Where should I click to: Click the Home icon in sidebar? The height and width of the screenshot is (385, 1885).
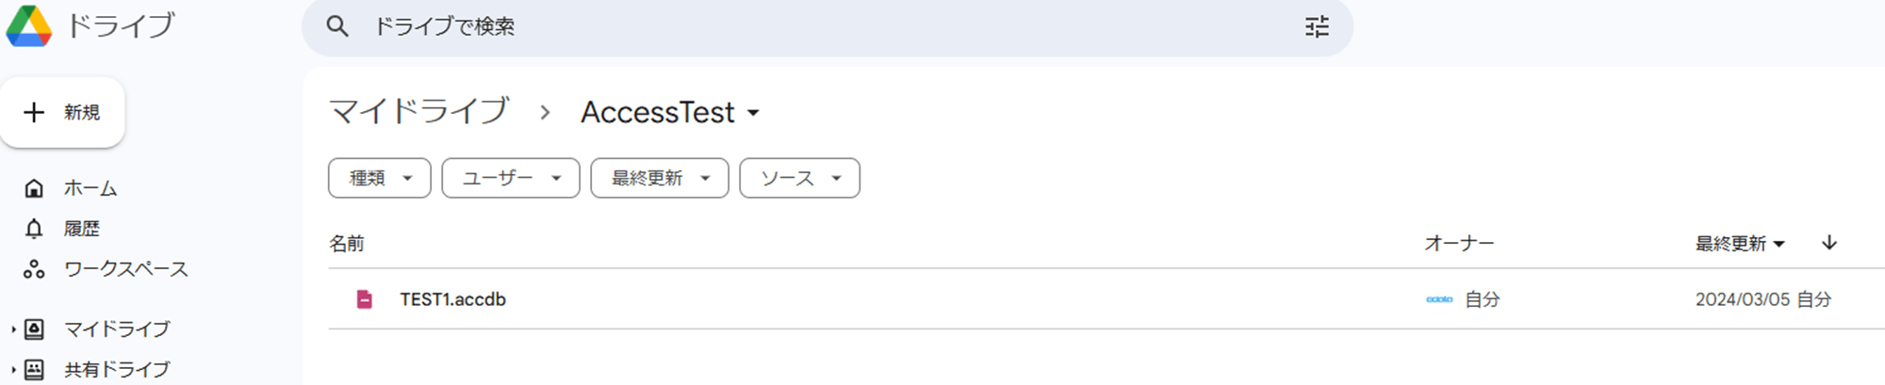tap(34, 188)
